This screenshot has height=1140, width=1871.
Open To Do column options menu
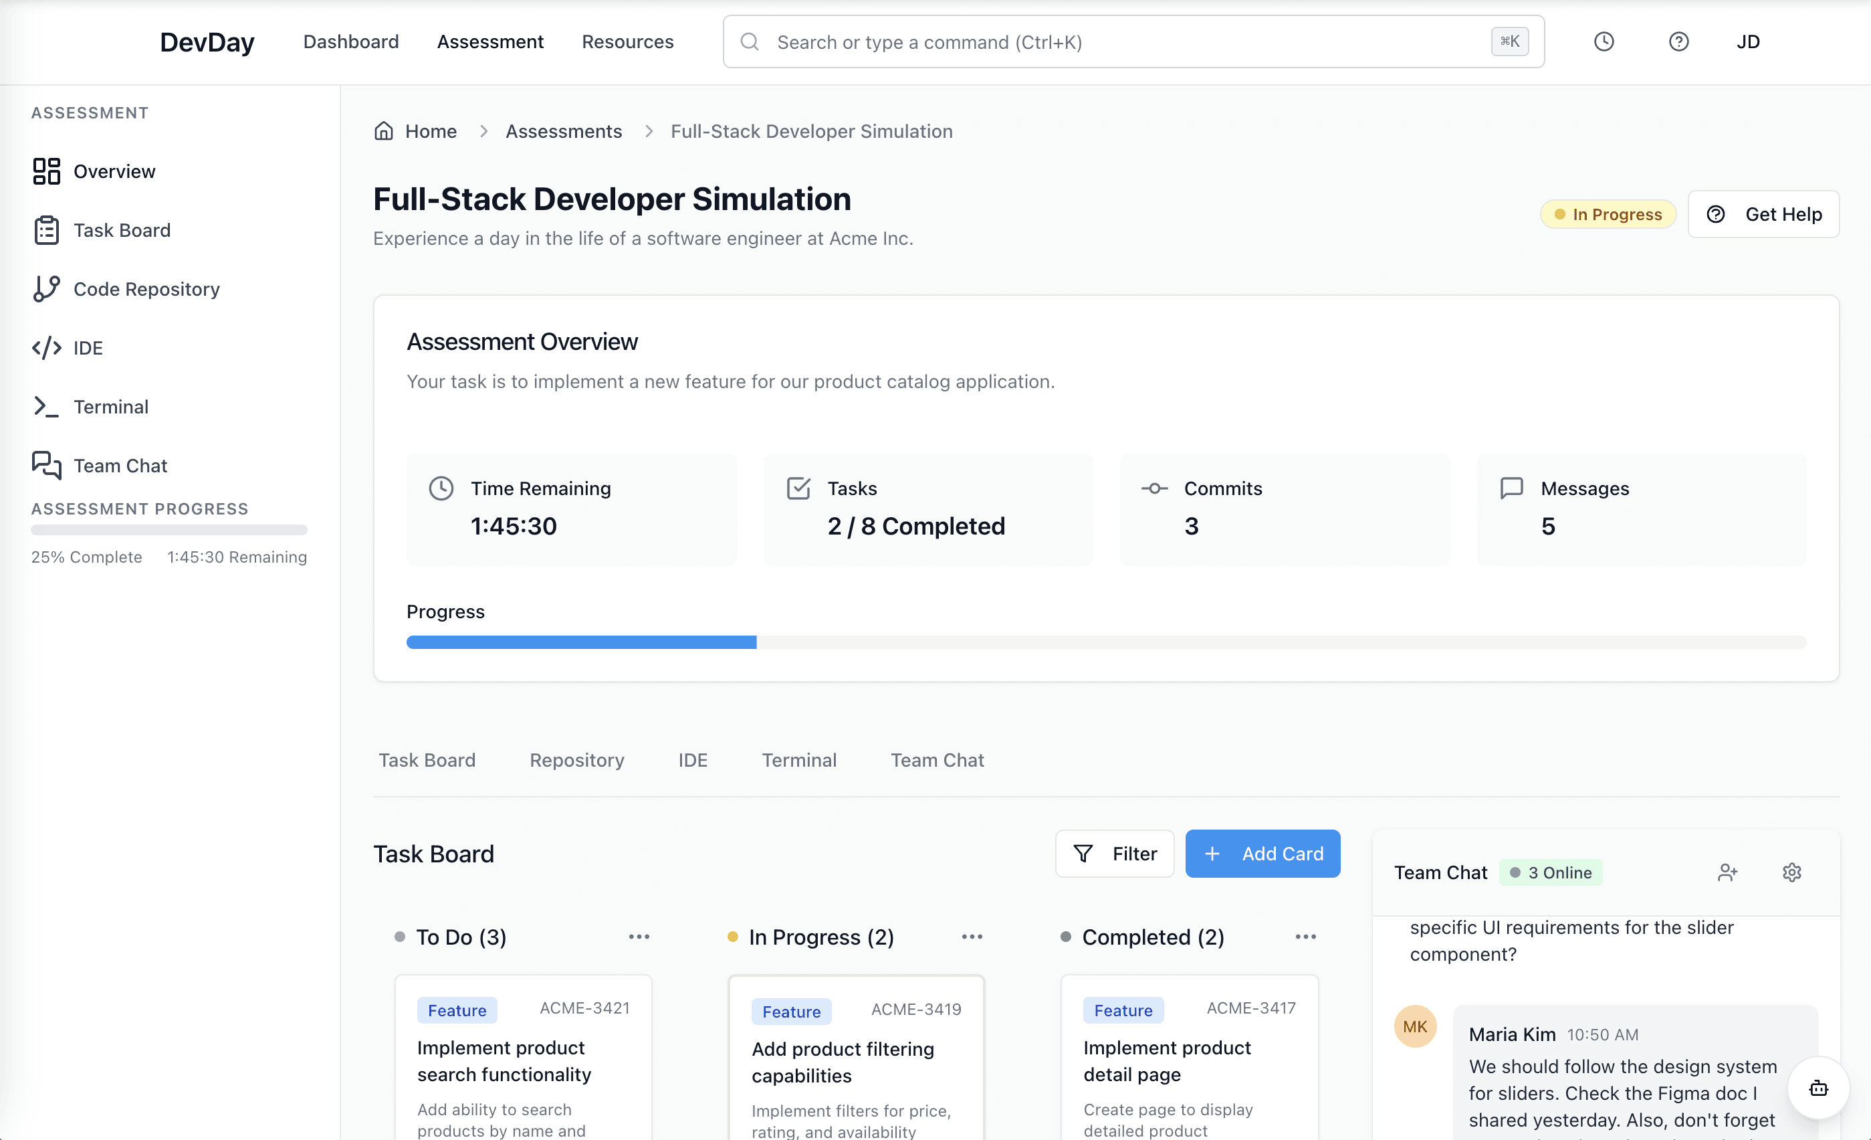coord(639,937)
